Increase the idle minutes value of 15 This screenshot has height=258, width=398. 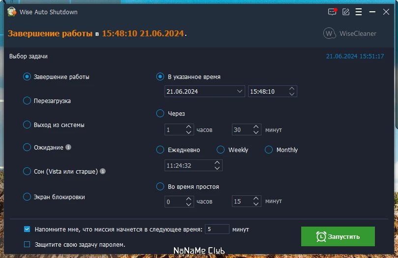click(x=256, y=199)
